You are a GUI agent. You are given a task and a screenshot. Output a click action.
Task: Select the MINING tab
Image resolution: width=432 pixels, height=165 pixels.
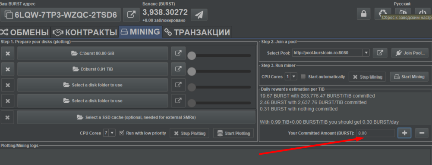(x=141, y=32)
